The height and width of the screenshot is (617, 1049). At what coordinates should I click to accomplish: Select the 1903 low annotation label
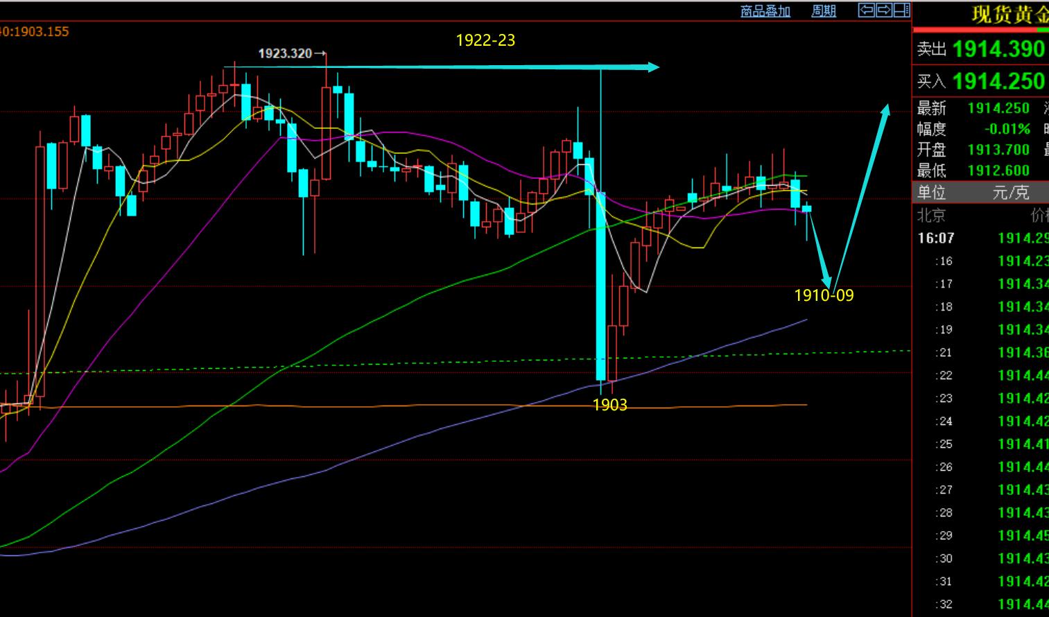click(609, 405)
